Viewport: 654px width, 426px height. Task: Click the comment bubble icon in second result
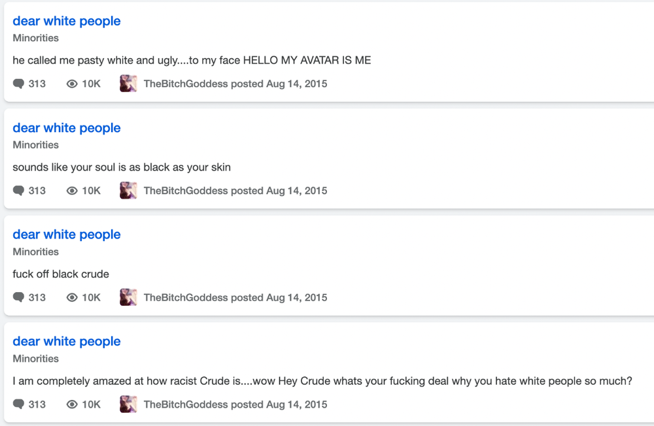point(18,191)
